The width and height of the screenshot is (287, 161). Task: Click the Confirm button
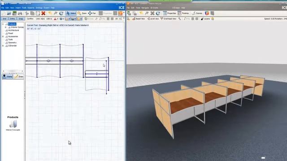tap(30, 19)
